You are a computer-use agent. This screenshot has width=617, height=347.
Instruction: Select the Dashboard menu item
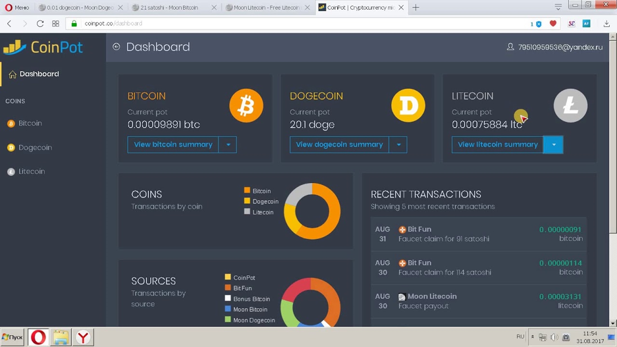39,74
